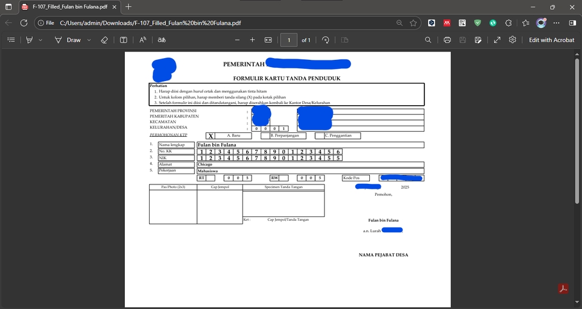Enter full screen PDF view
The image size is (582, 309).
click(x=497, y=40)
